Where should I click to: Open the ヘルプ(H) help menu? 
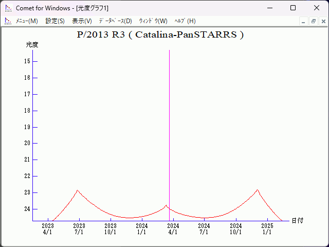click(x=185, y=21)
